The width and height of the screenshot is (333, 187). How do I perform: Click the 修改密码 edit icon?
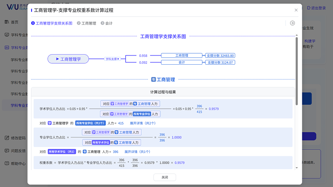click(x=7, y=138)
